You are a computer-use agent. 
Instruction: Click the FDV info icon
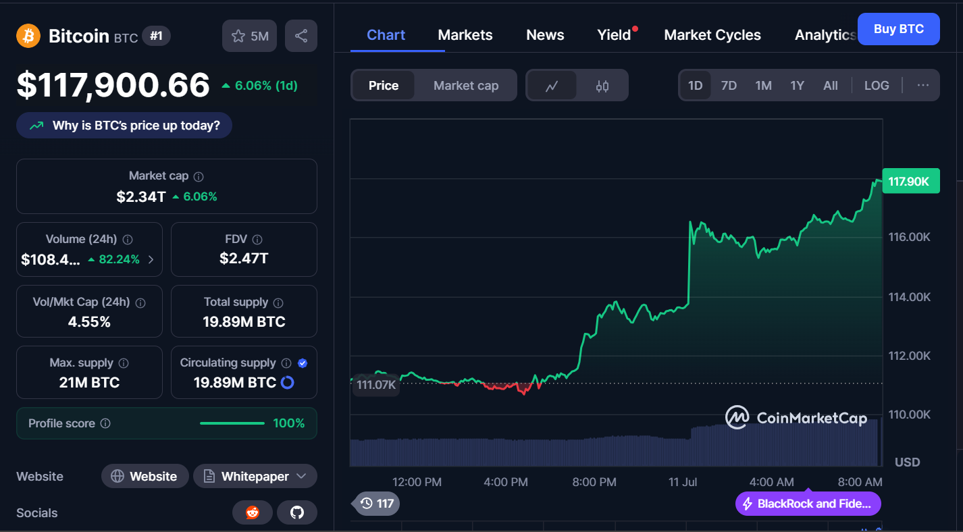tap(257, 240)
